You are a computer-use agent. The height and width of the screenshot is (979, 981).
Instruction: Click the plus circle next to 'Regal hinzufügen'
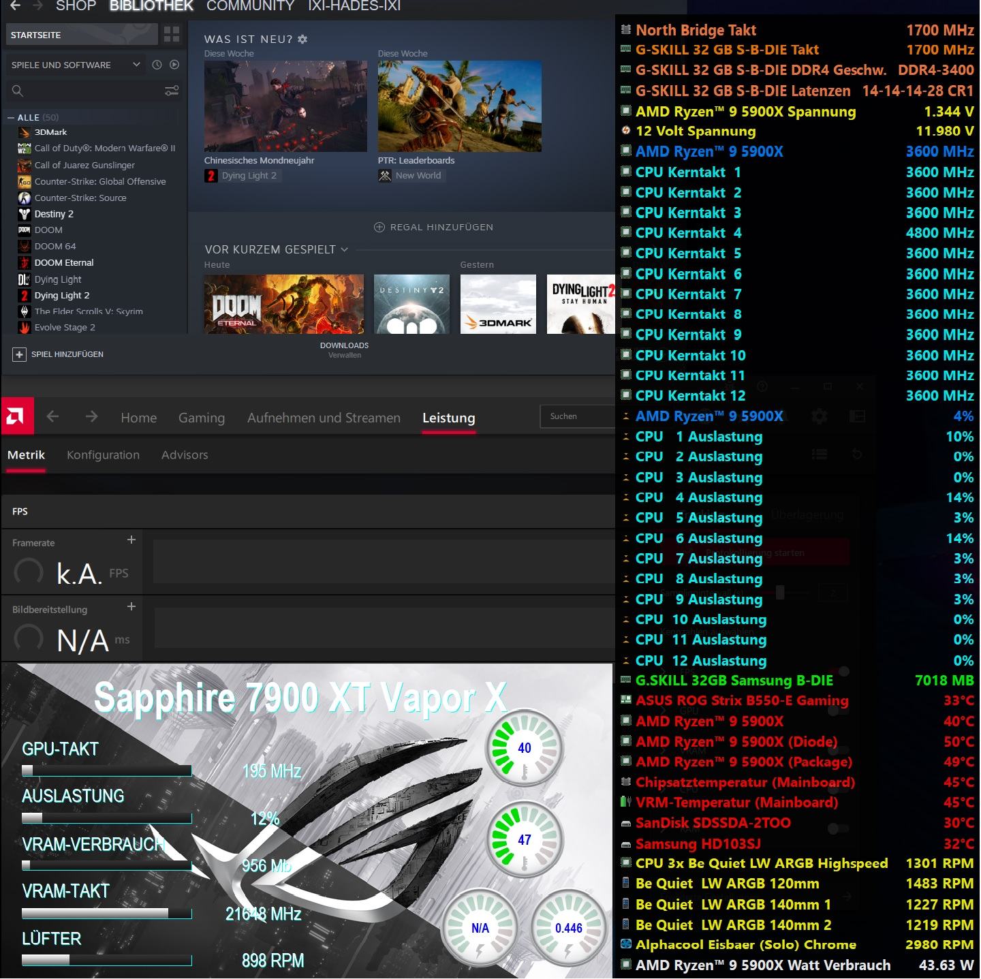click(x=379, y=228)
